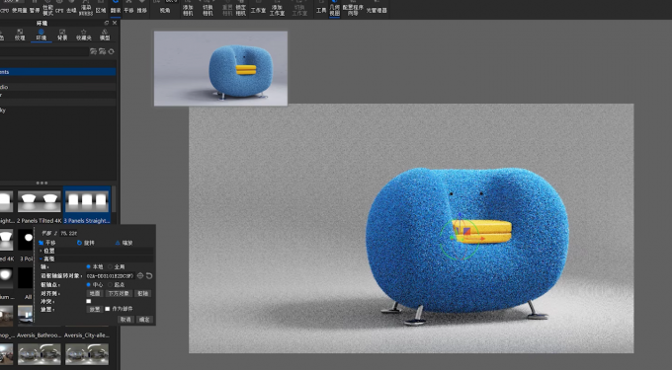Click 切换相机 (Switch Camera) toolbar button
The width and height of the screenshot is (672, 370).
pyautogui.click(x=208, y=8)
